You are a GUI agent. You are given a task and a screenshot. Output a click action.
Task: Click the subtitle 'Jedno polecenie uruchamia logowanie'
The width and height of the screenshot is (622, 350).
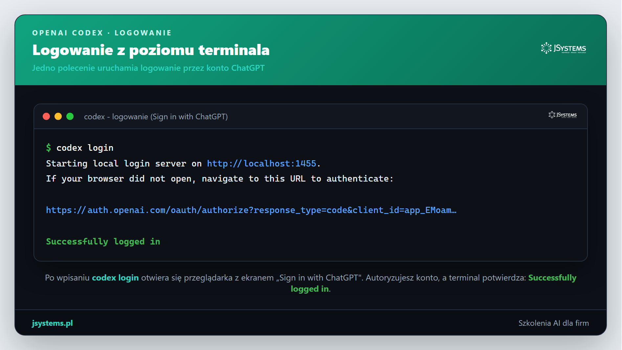point(148,68)
